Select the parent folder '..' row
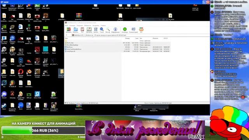The height and width of the screenshot is (140, 249). 117,41
